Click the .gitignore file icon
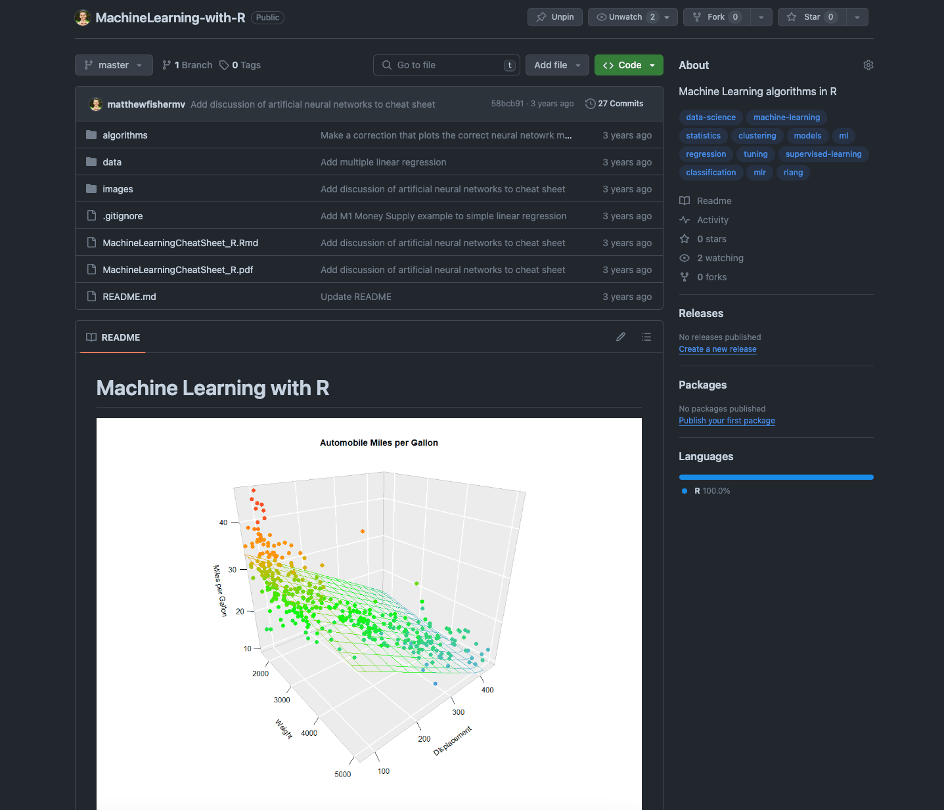 (91, 216)
